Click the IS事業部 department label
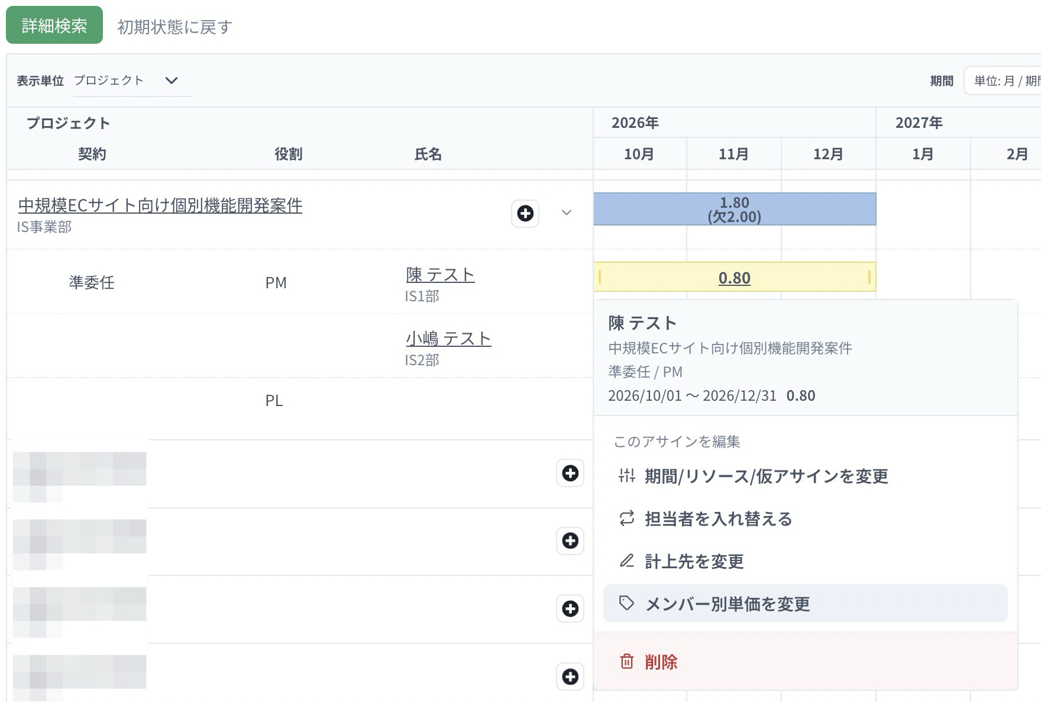1041x702 pixels. pos(44,227)
